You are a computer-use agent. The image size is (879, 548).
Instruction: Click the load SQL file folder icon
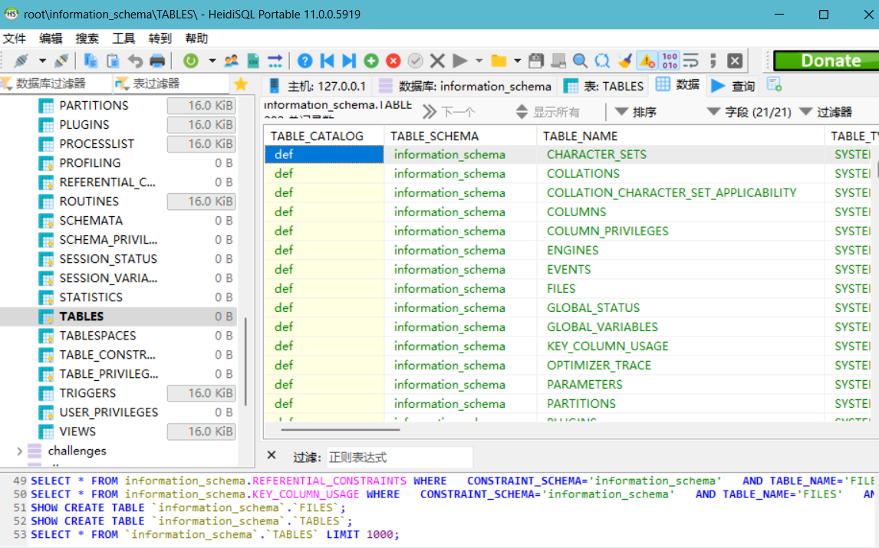(x=499, y=61)
